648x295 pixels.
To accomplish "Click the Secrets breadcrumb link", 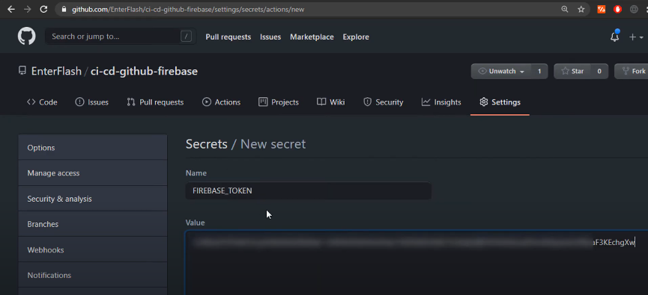I will pos(207,144).
